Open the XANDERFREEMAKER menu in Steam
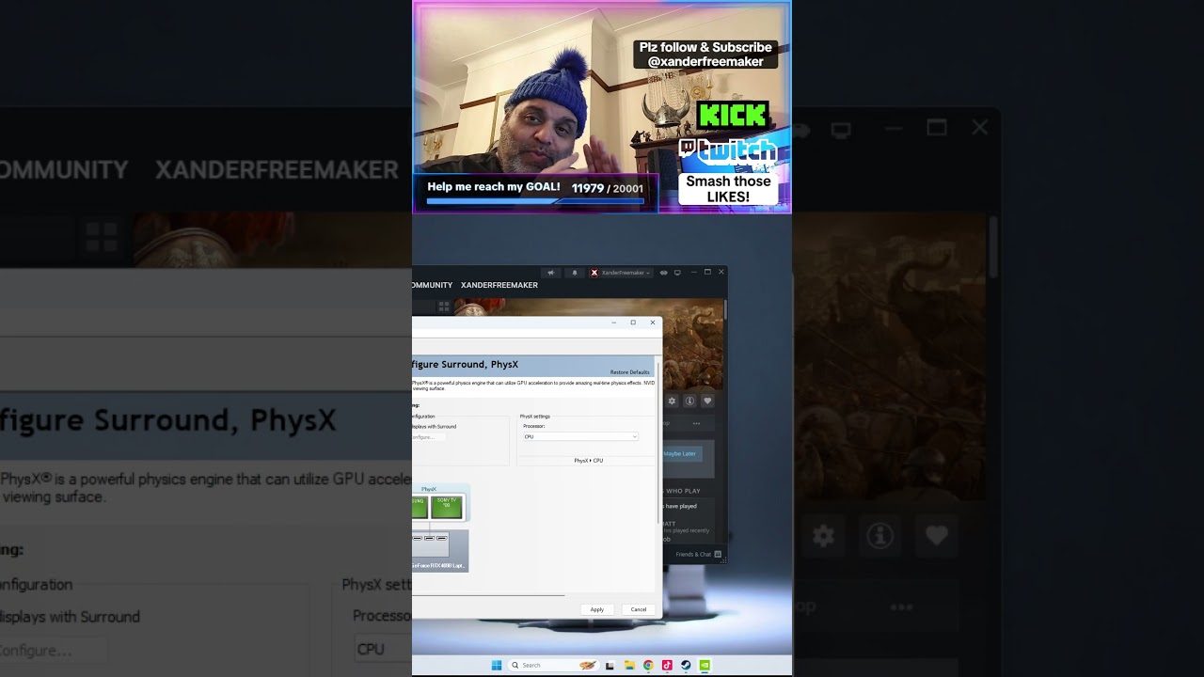 pos(499,285)
